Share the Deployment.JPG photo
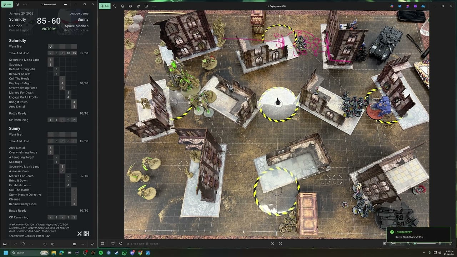Image resolution: width=457 pixels, height=257 pixels. [x=138, y=6]
